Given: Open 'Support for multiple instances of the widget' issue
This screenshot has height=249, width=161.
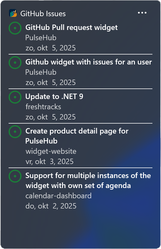Looking at the screenshot, I should coord(88,181).
